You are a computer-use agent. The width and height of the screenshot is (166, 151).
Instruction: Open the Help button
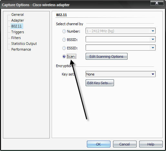pos(151,144)
